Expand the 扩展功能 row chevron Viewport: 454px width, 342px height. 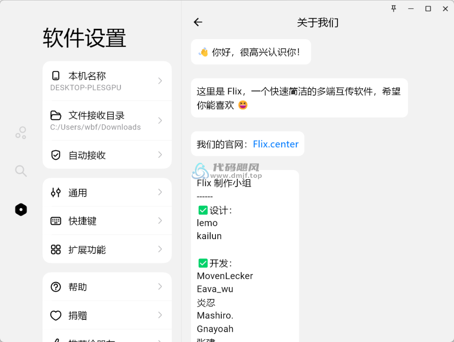pos(160,249)
